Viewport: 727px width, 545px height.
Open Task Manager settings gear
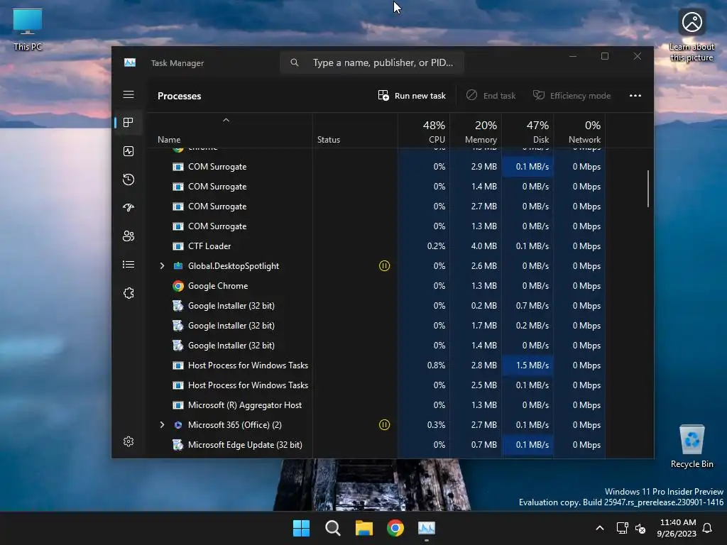click(x=129, y=441)
